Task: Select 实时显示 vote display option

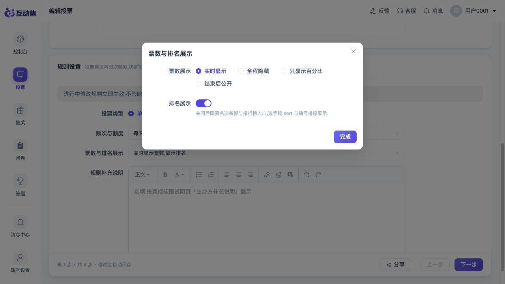Action: [211, 71]
